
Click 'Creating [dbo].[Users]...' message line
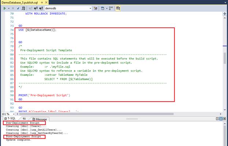pyautogui.click(x=26, y=126)
